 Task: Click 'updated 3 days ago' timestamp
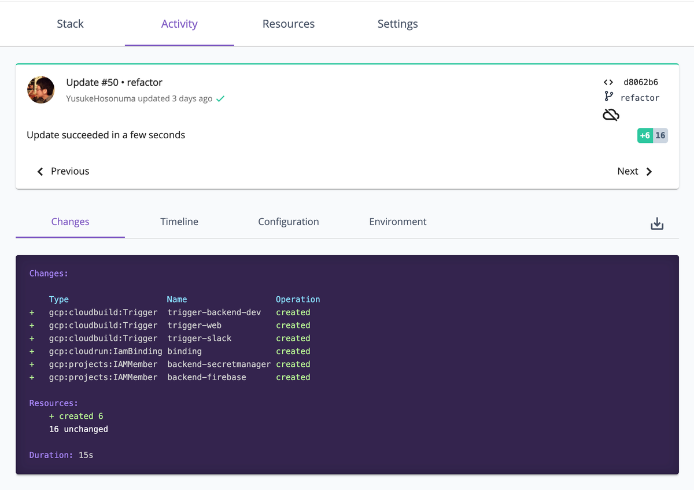pos(175,98)
